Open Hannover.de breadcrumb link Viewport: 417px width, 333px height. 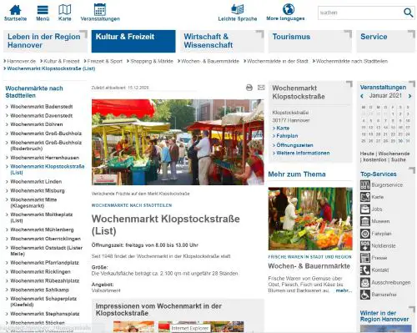pos(21,61)
